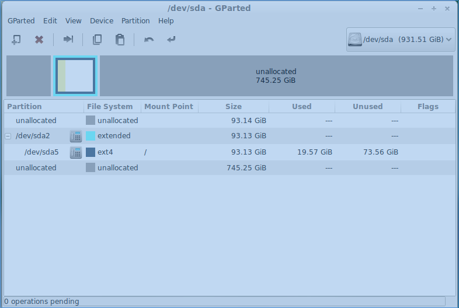Sort by the Mount Point column header
This screenshot has height=308, width=459.
[169, 107]
